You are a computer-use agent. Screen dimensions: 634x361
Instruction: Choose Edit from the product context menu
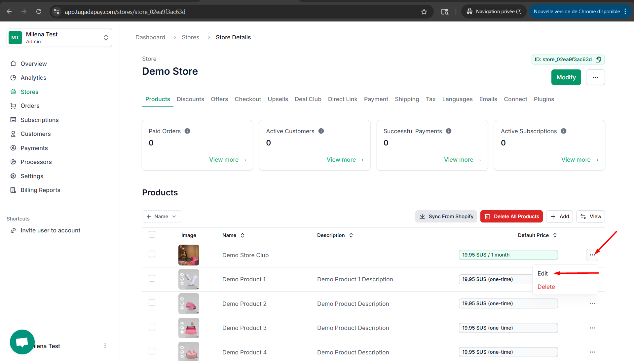(x=542, y=273)
